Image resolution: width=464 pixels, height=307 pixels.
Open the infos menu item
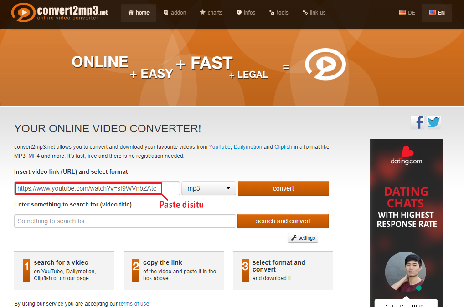pos(246,13)
